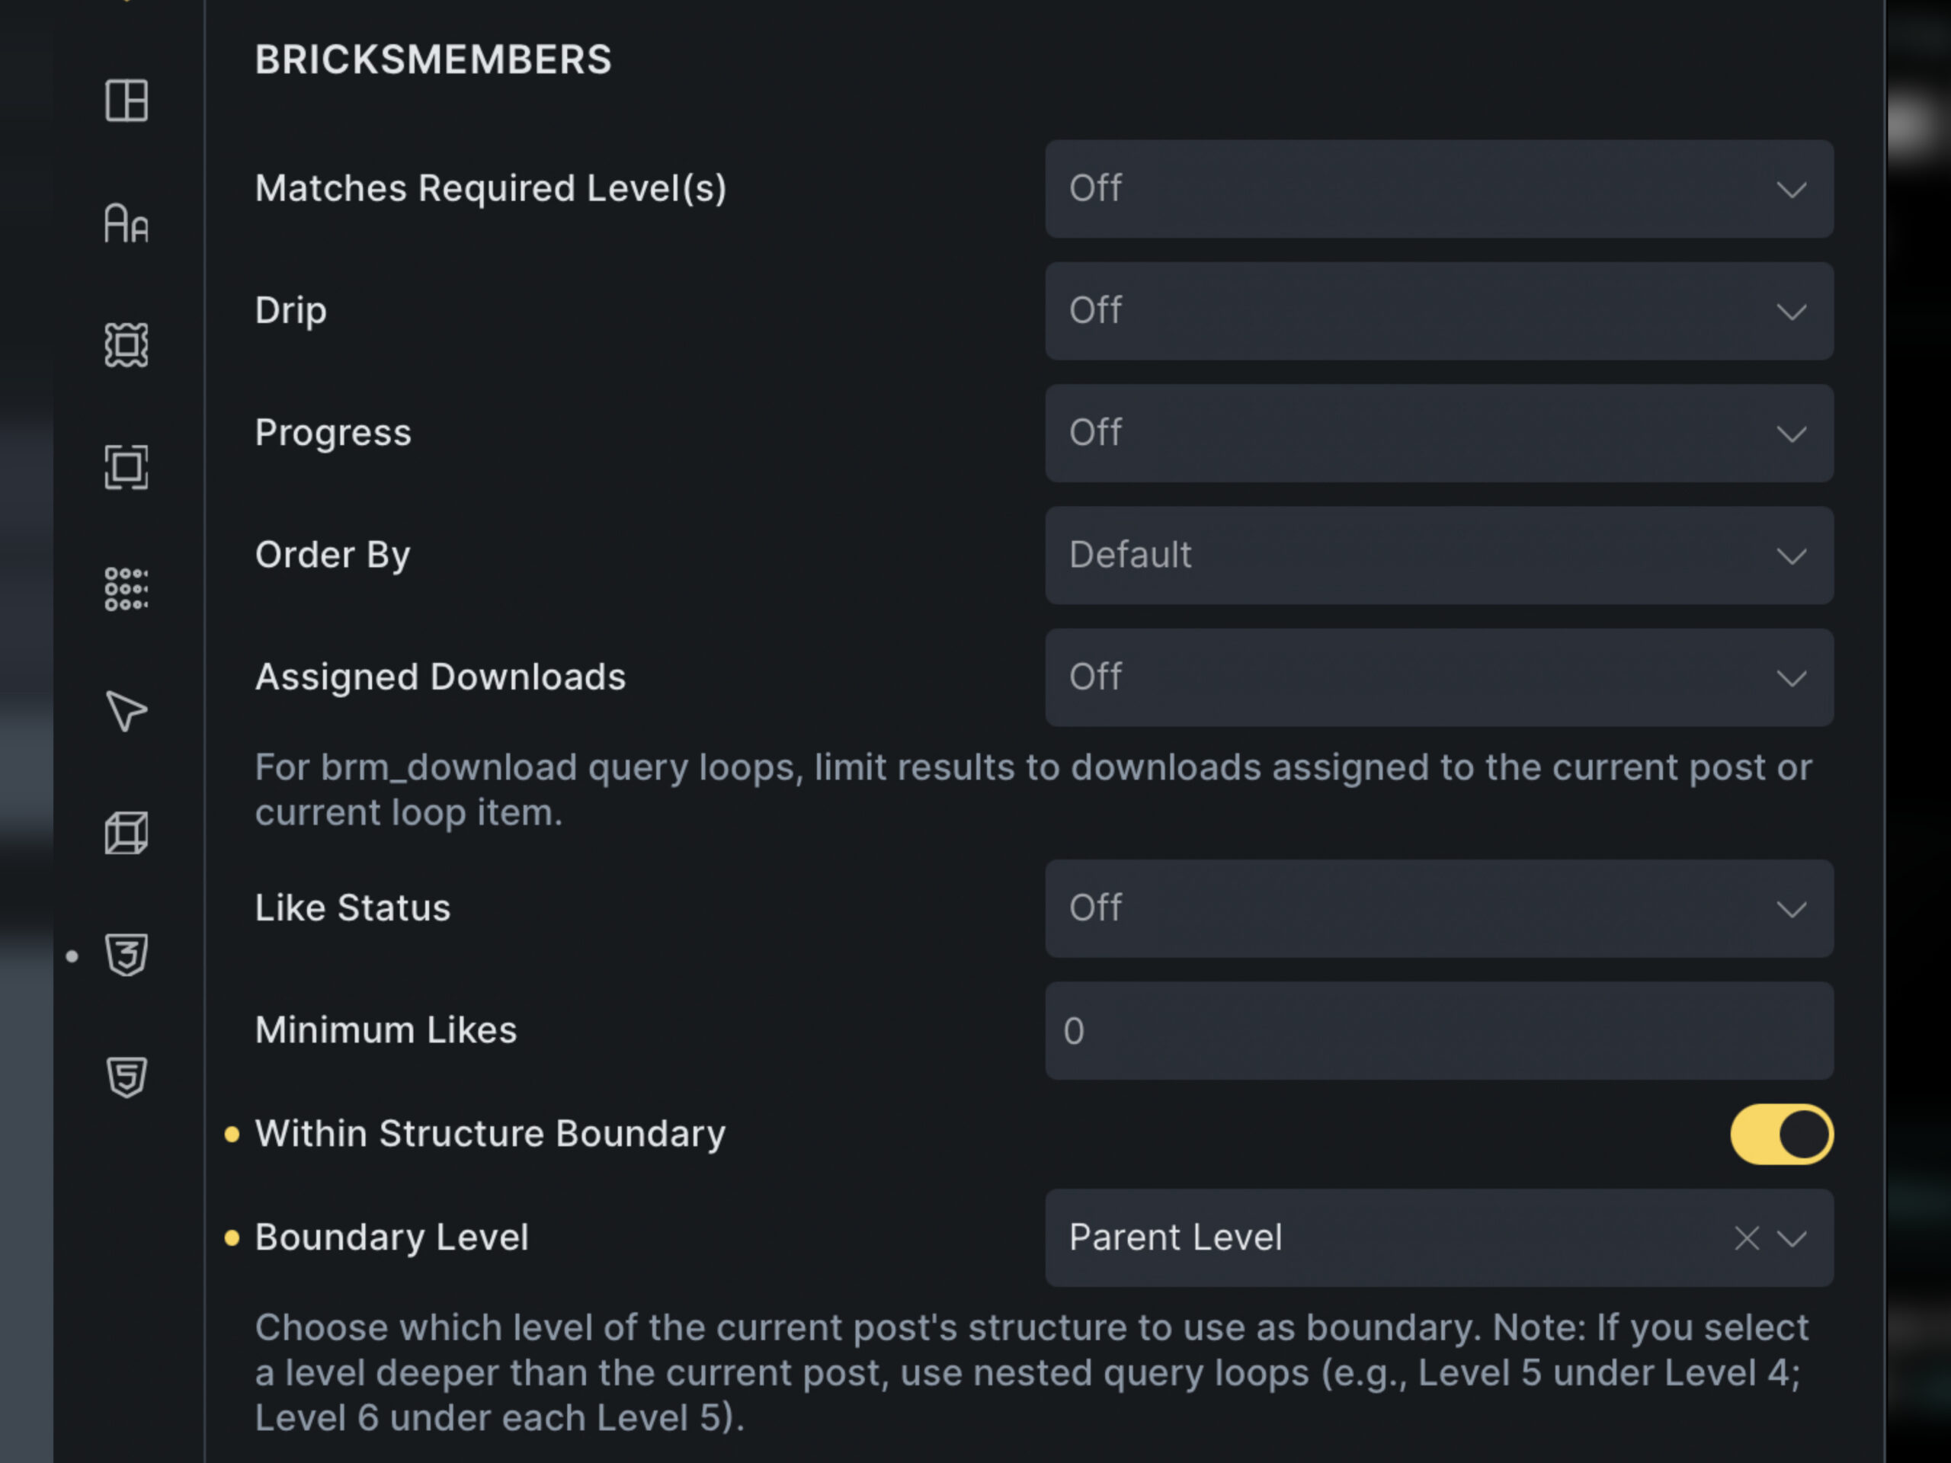
Task: Open the Layout panel icon in sidebar
Action: pyautogui.click(x=126, y=101)
